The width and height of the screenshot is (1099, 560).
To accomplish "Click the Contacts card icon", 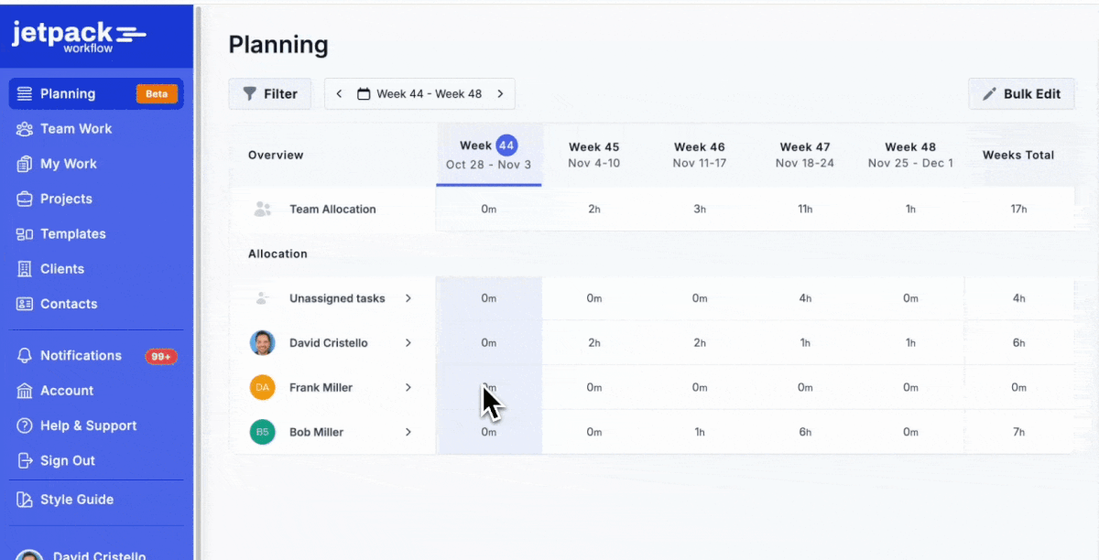I will click(x=25, y=304).
